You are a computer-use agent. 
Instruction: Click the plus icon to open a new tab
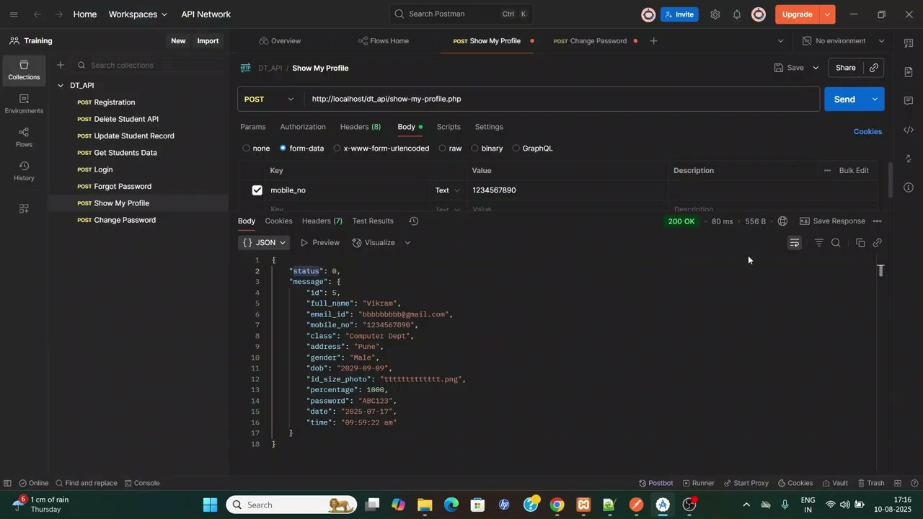click(x=653, y=41)
